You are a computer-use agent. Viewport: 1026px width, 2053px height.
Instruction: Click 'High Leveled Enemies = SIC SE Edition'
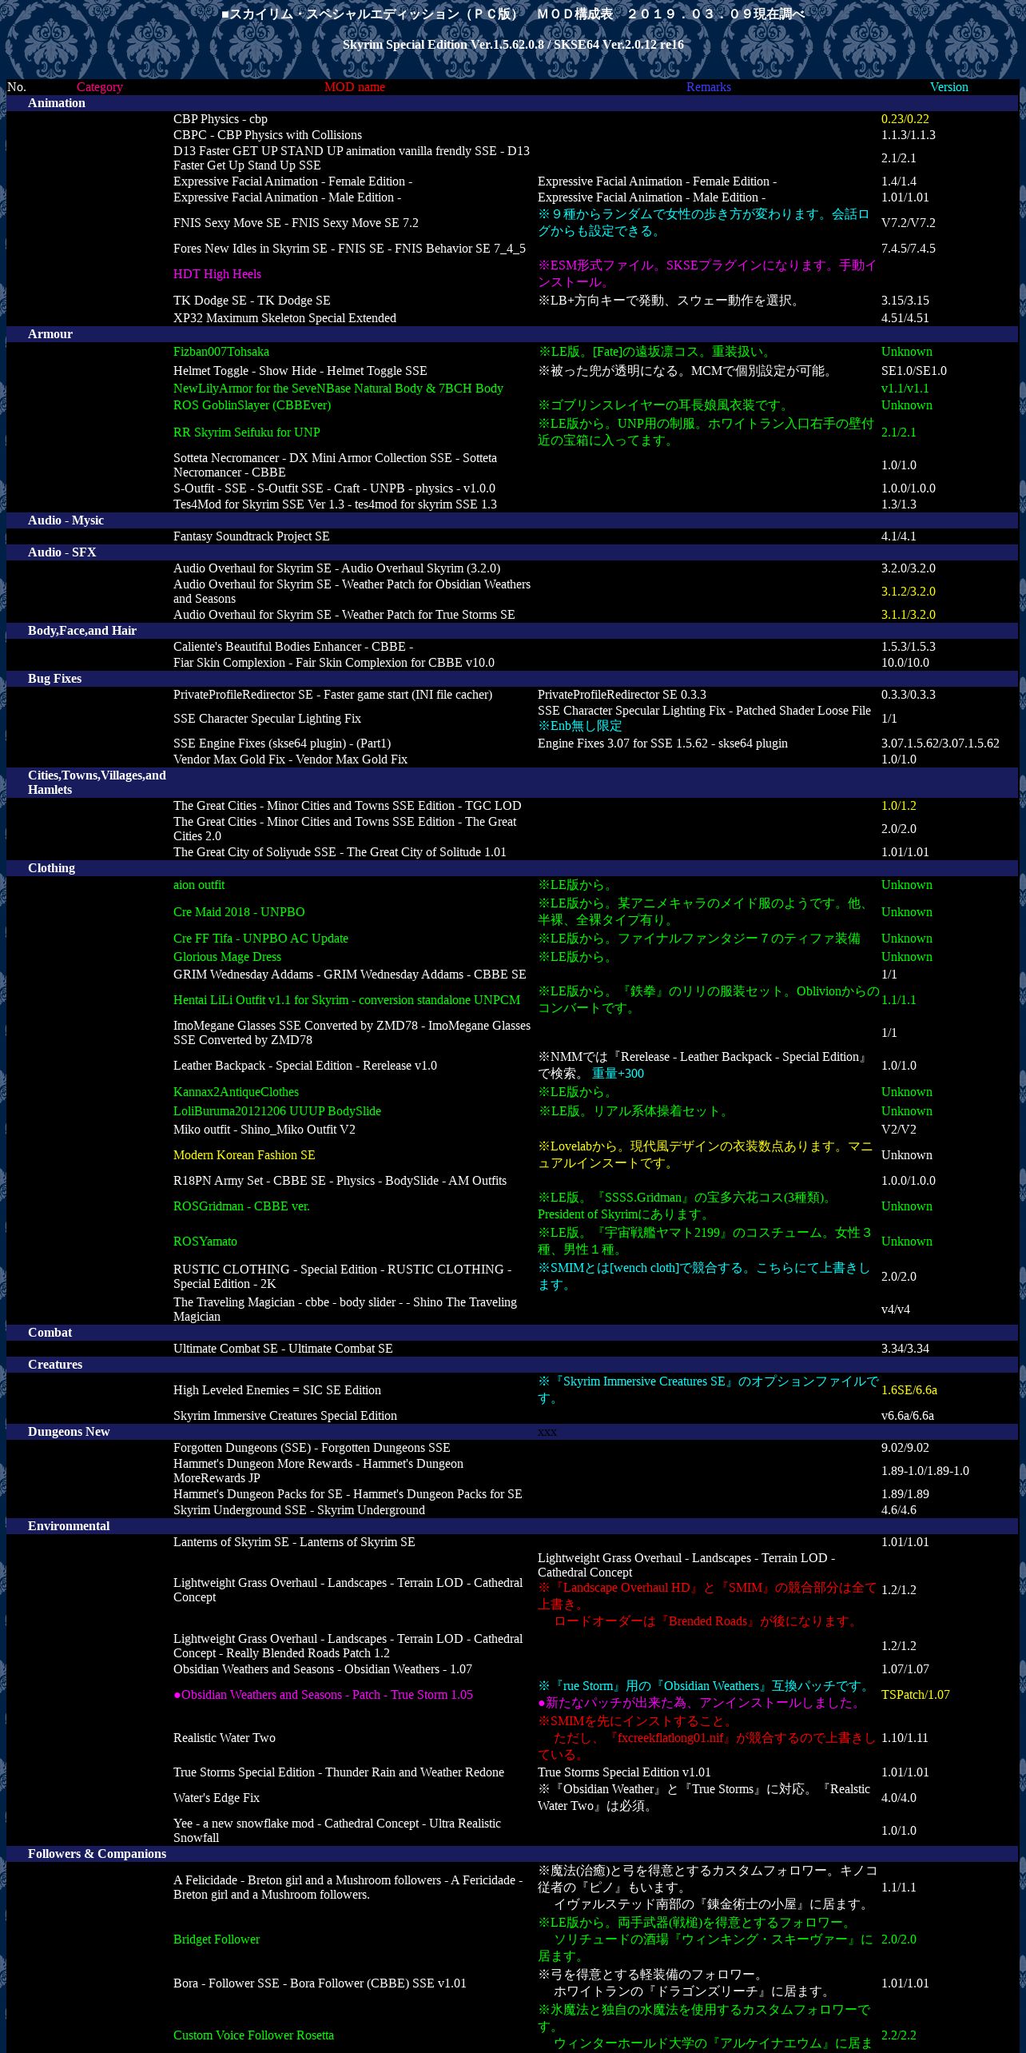(277, 1390)
